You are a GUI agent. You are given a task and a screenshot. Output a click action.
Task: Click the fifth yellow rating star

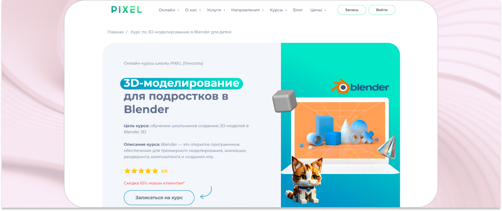pos(155,171)
